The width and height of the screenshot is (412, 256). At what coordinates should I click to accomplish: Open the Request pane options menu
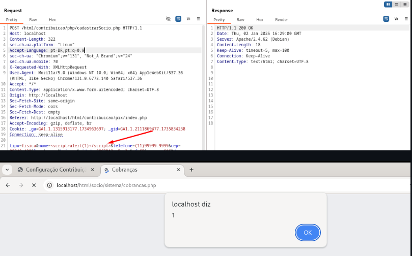point(199,19)
